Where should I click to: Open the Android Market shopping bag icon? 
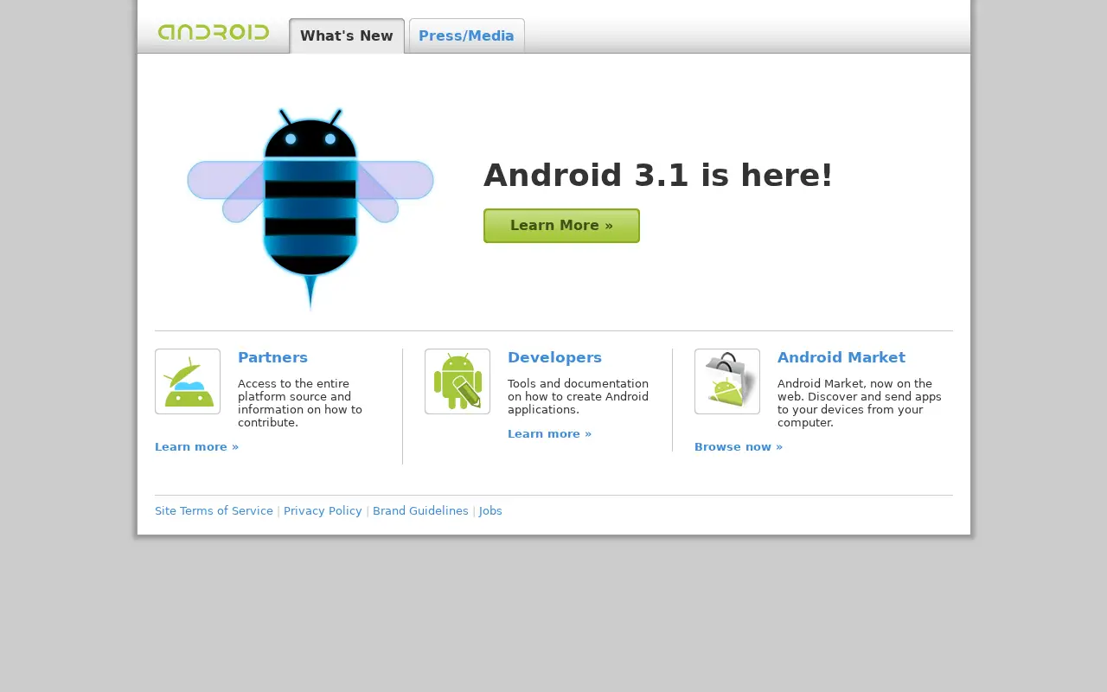(727, 381)
